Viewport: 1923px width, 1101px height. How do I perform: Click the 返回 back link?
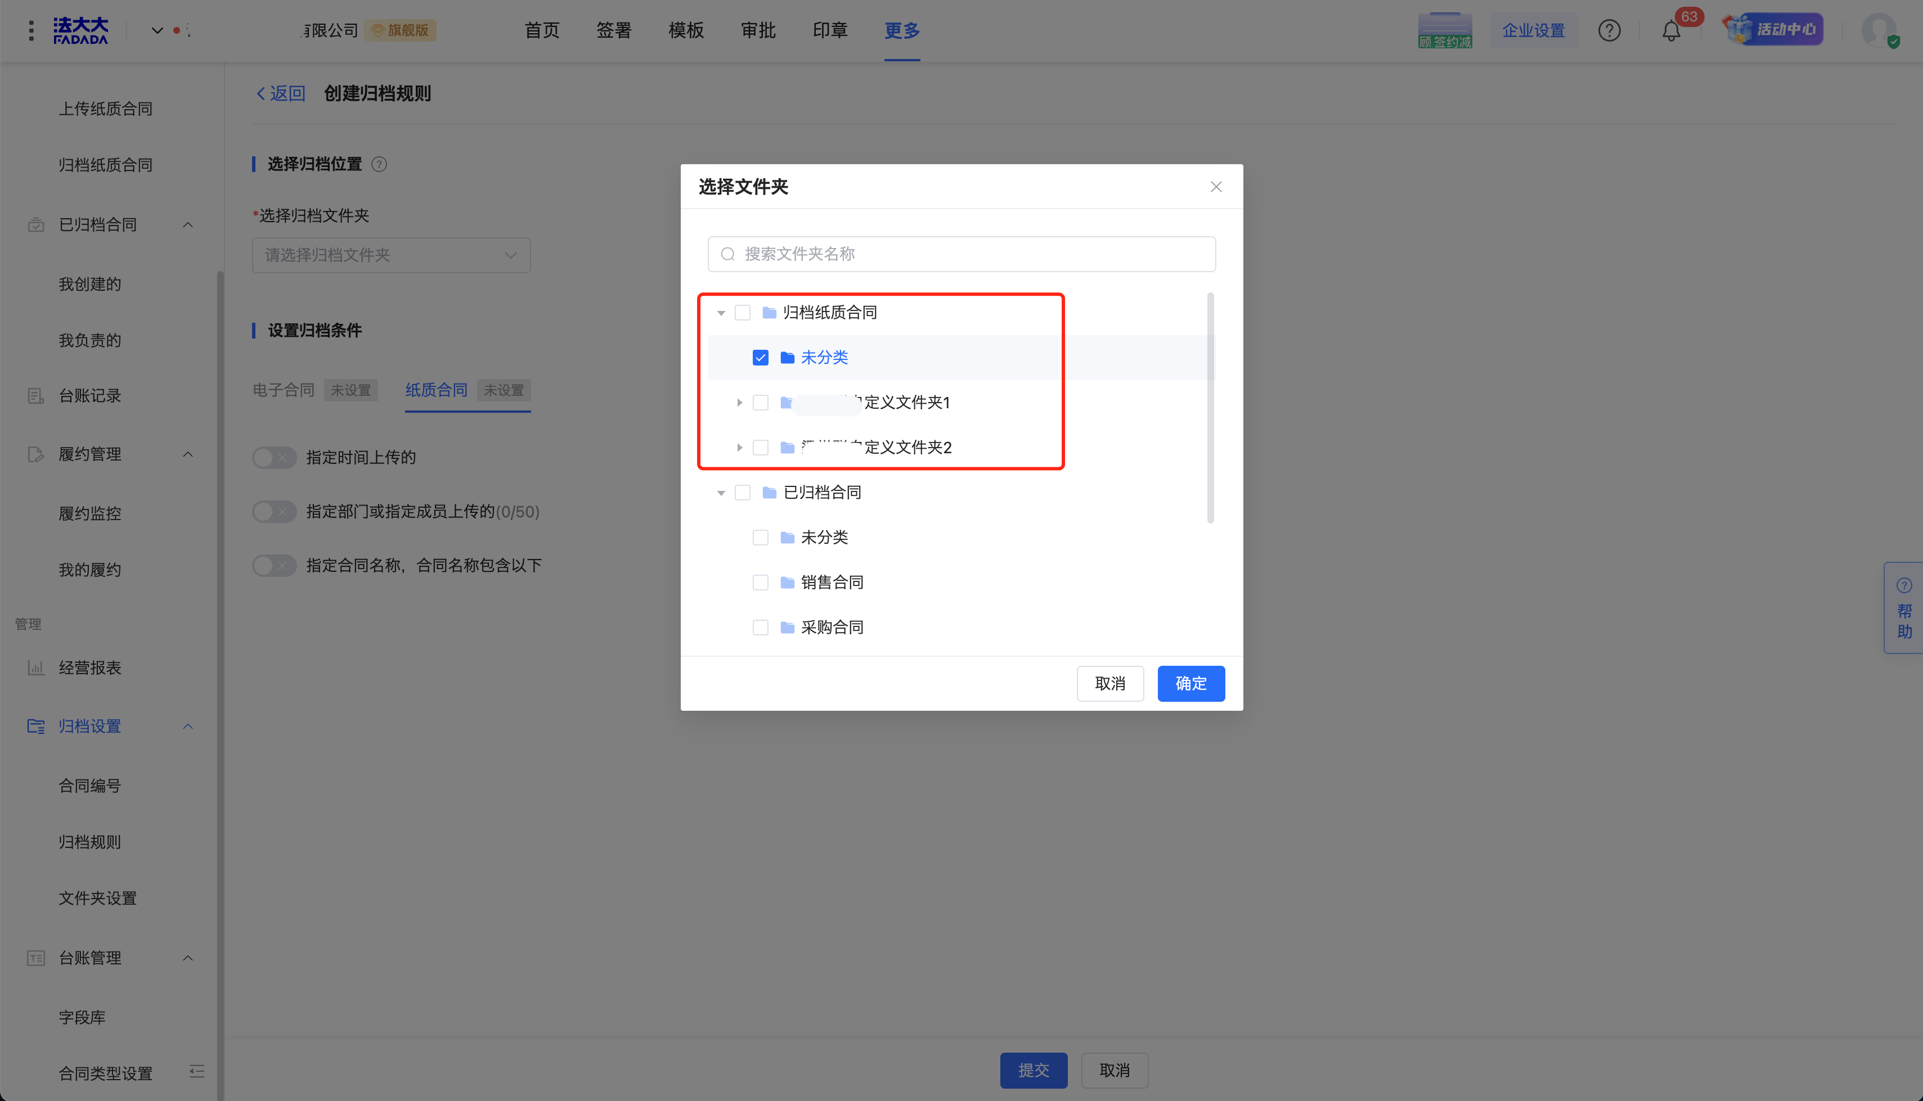281,94
